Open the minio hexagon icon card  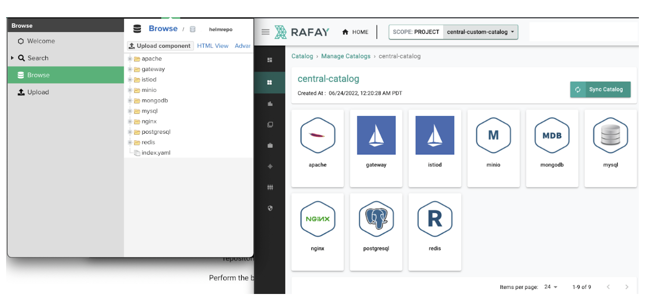click(493, 135)
